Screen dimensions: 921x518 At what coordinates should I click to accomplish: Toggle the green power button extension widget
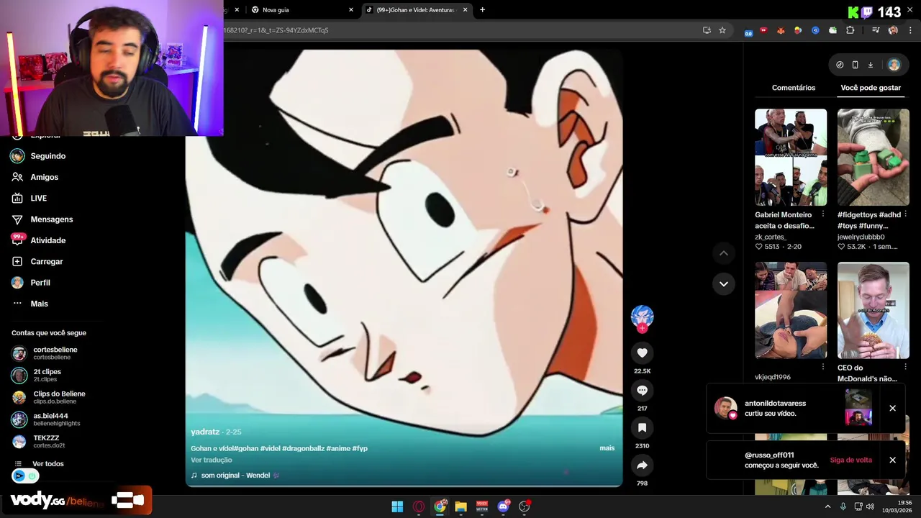tap(32, 476)
